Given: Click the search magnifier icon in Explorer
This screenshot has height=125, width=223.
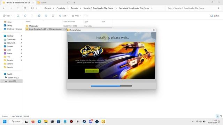Looking at the screenshot, I should (x=218, y=8).
